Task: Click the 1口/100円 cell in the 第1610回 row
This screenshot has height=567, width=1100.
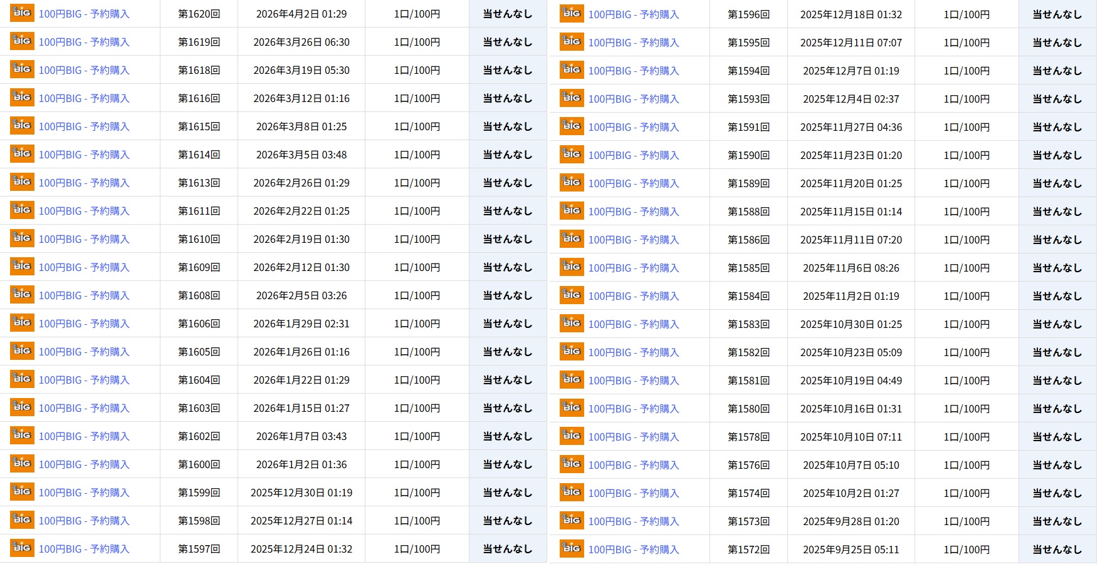Action: 417,239
